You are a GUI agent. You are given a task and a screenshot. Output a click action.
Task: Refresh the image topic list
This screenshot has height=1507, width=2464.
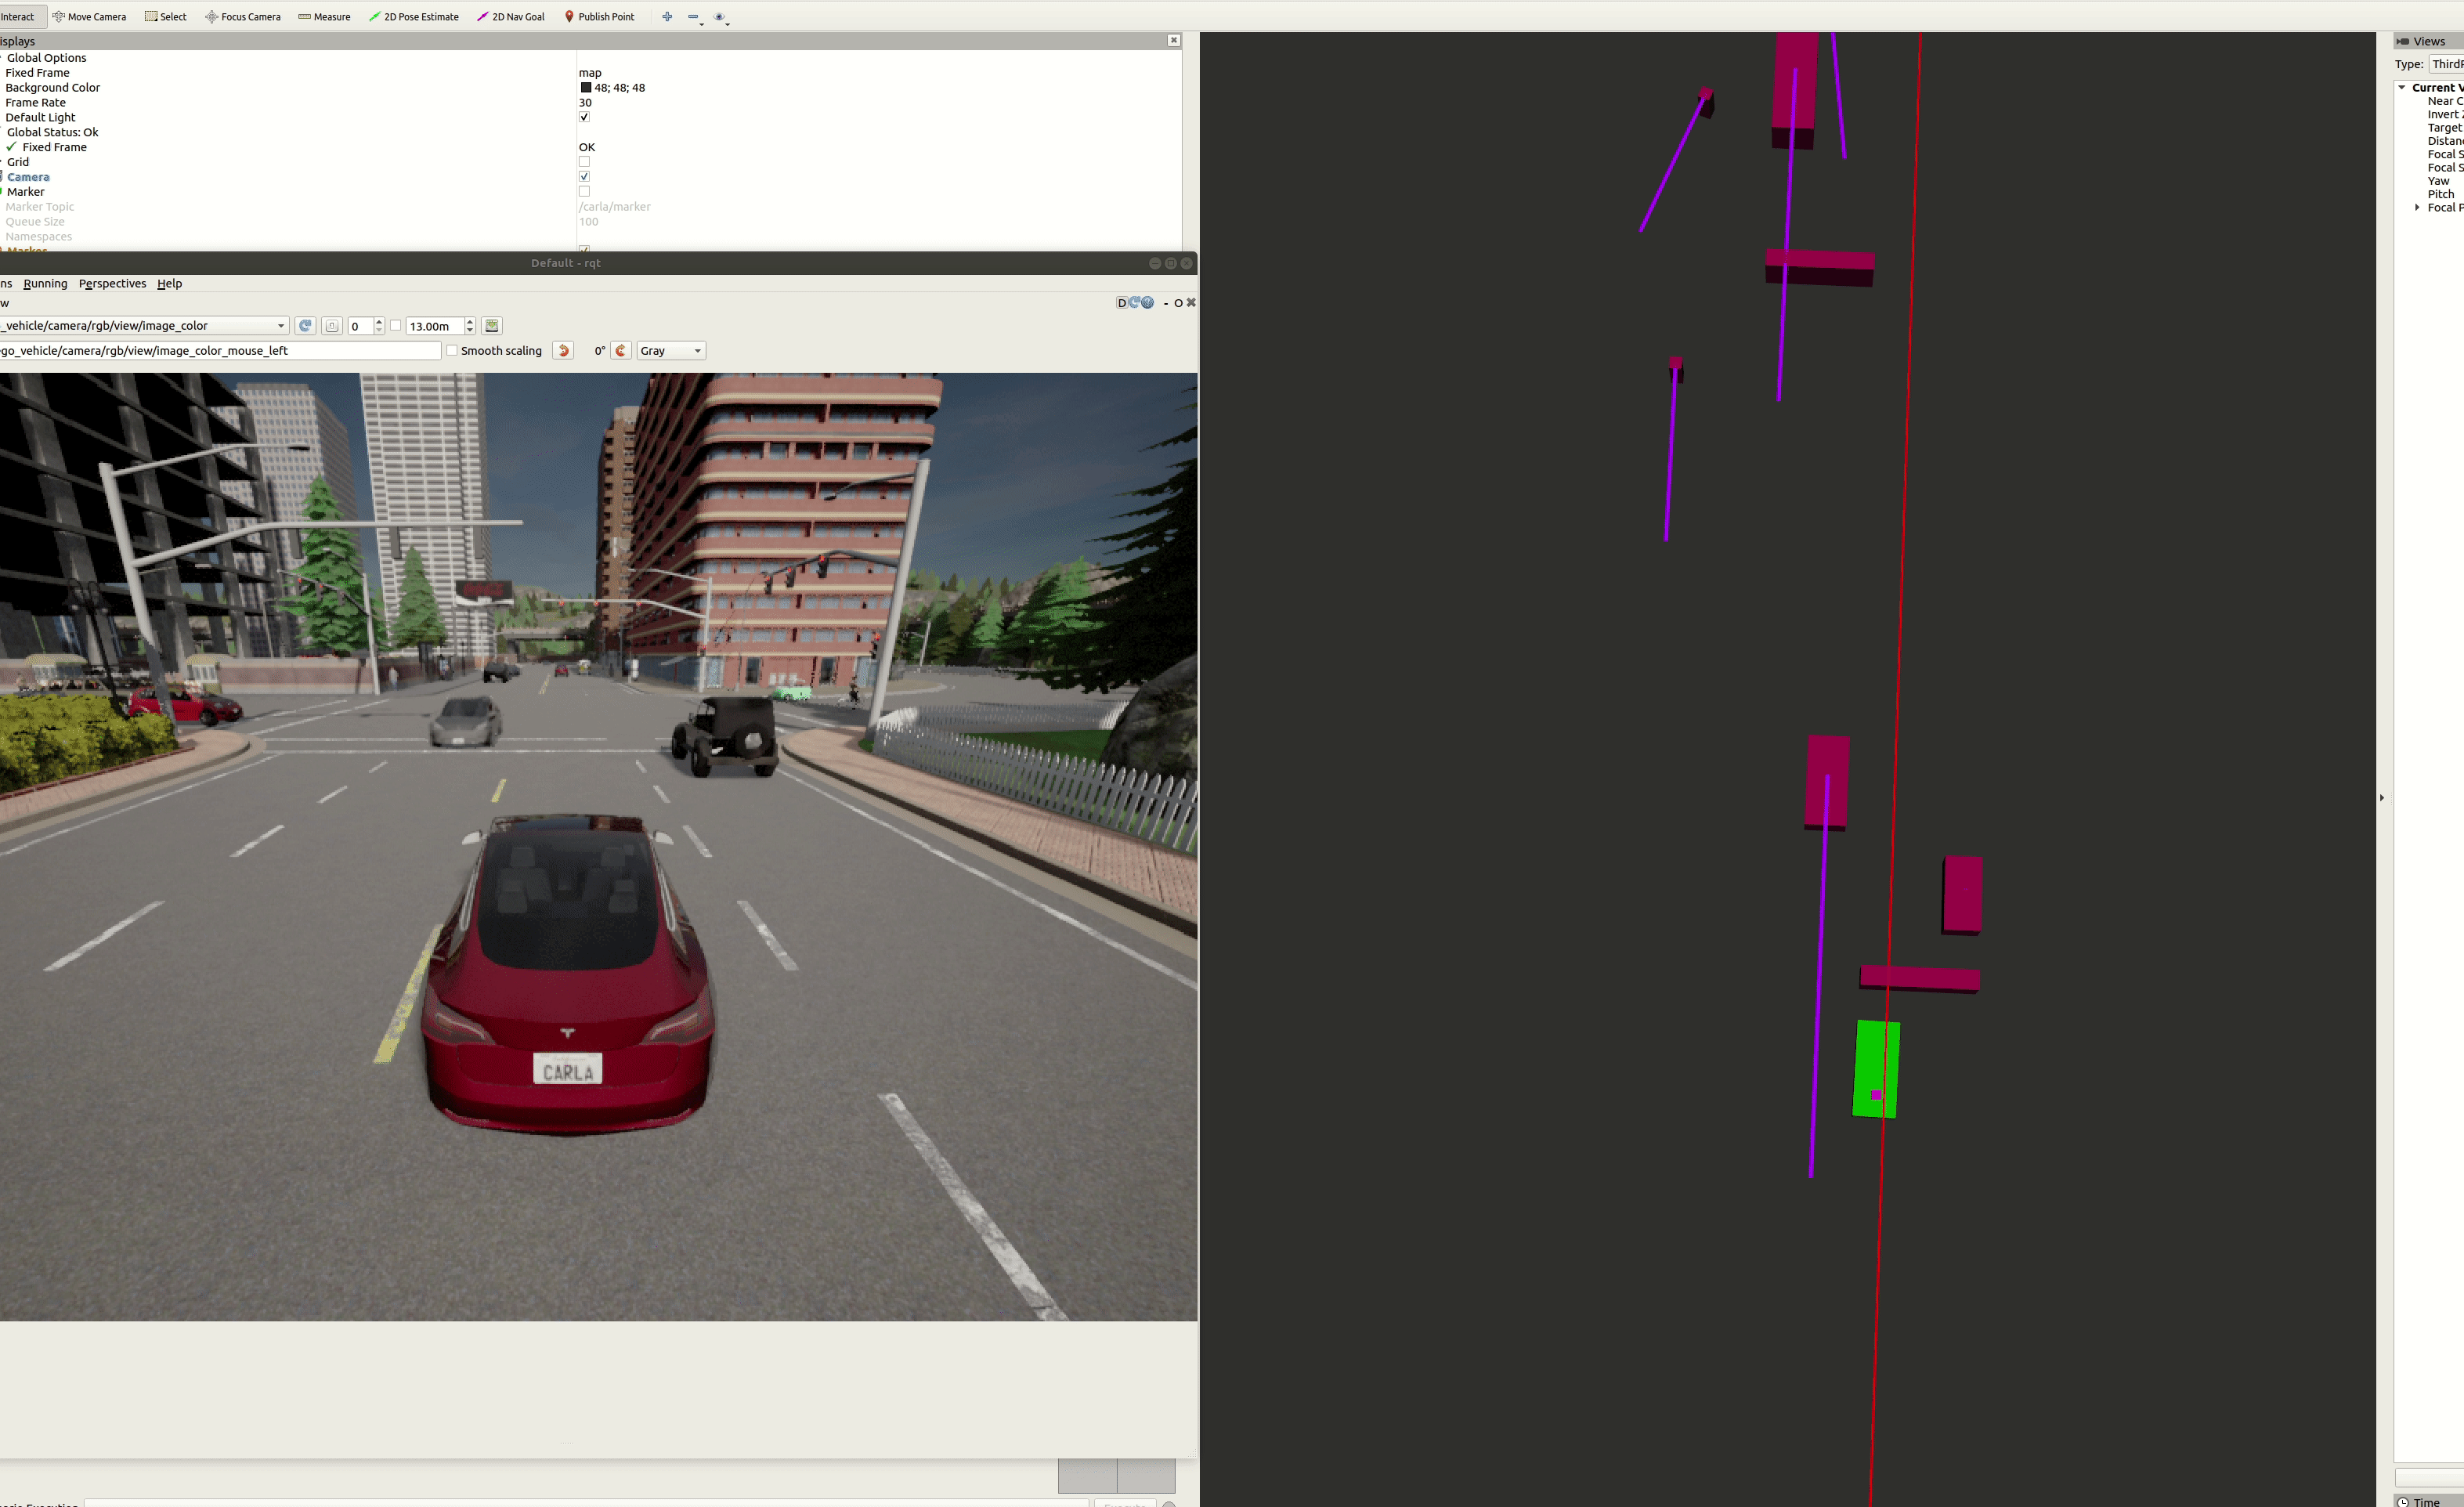(306, 326)
